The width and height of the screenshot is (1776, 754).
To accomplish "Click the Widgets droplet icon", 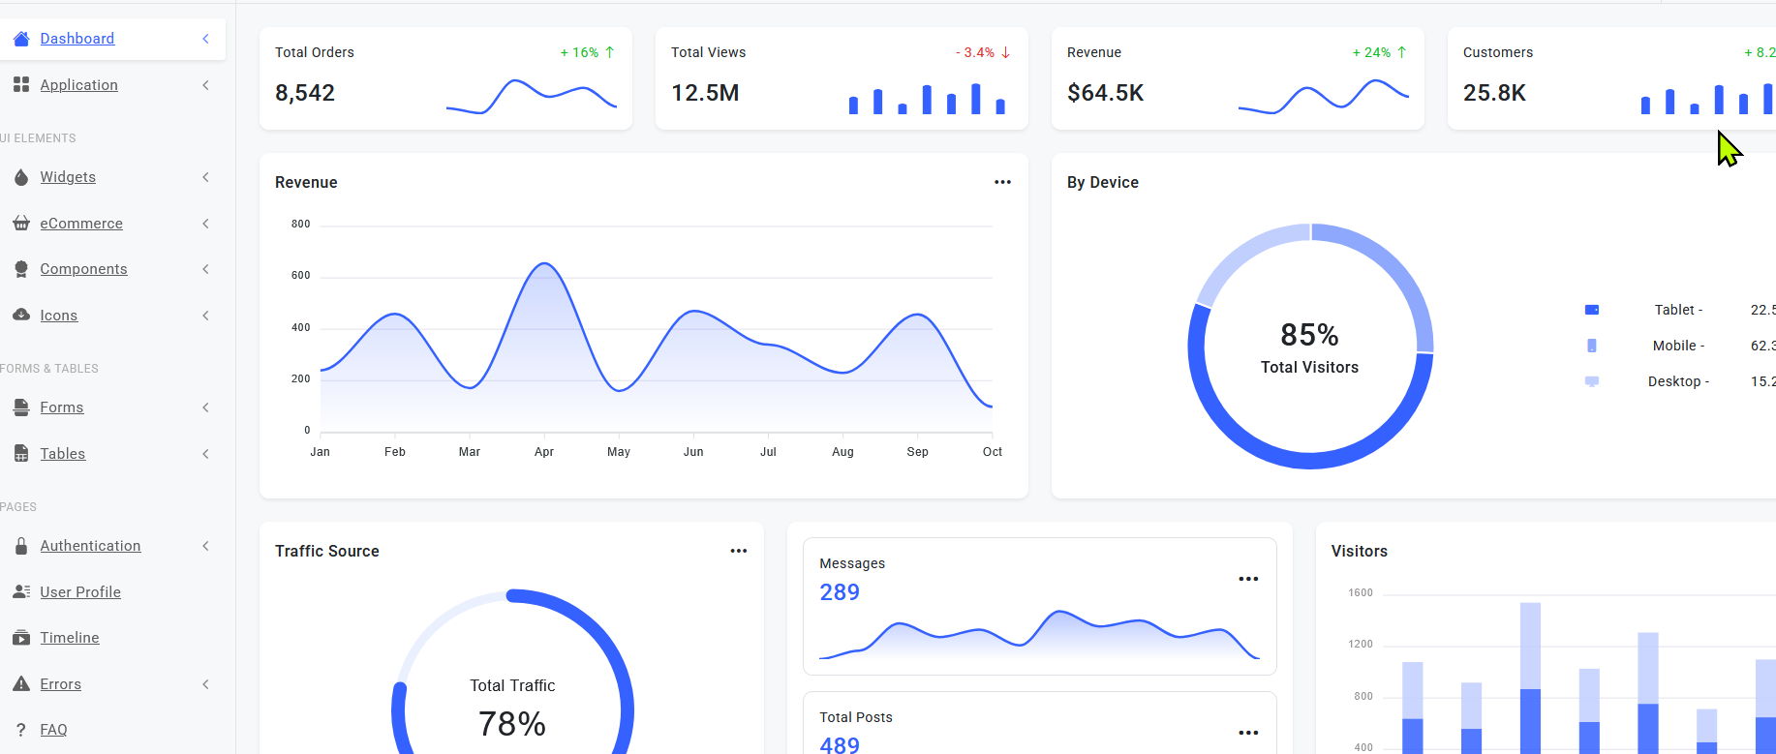I will coord(21,177).
